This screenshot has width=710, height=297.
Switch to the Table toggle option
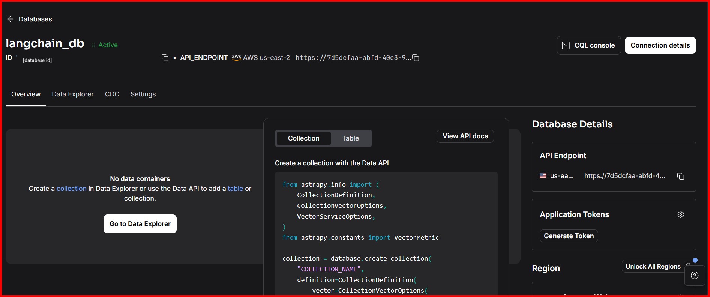[350, 138]
